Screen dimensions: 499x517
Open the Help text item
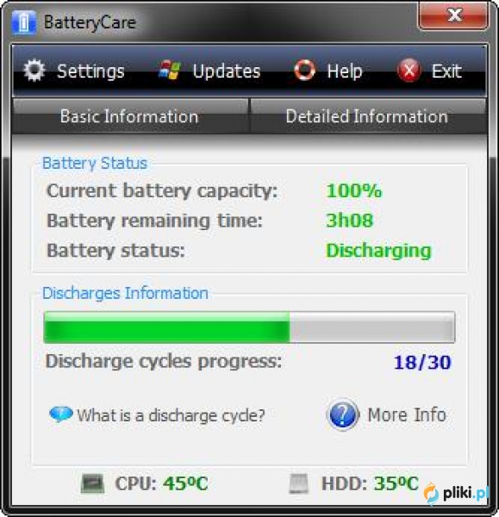pos(345,71)
